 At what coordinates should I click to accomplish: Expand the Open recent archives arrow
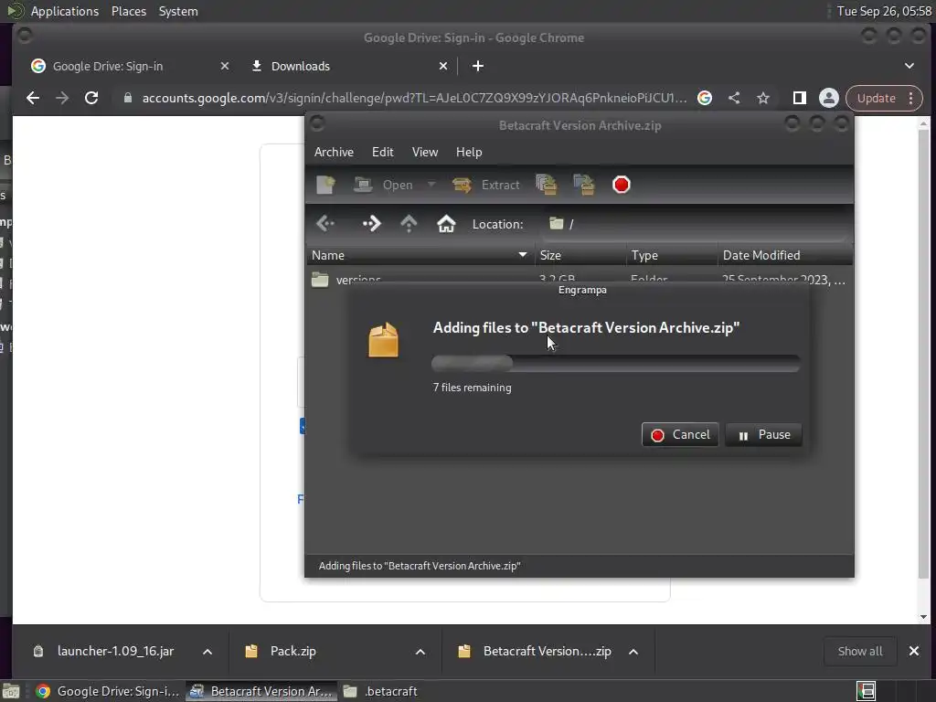[x=431, y=185]
